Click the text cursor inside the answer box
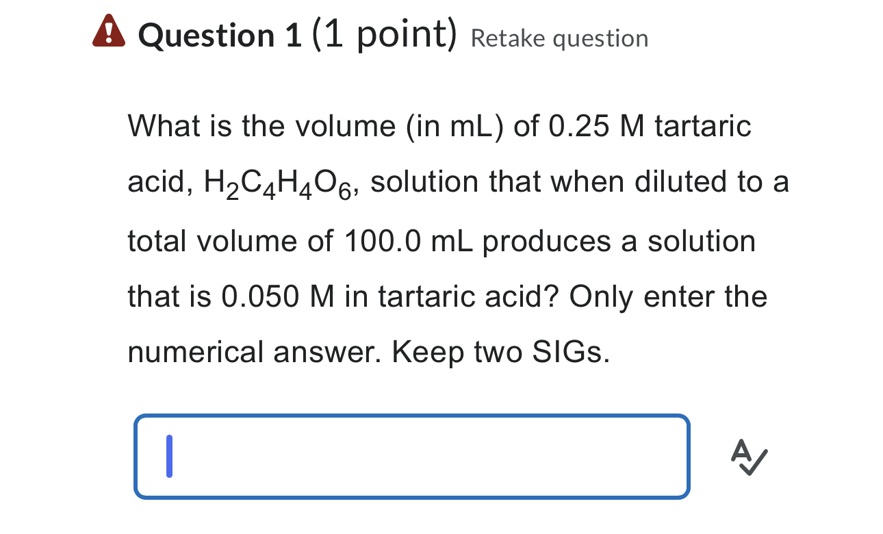Viewport: 883px width, 534px height. coord(168,457)
